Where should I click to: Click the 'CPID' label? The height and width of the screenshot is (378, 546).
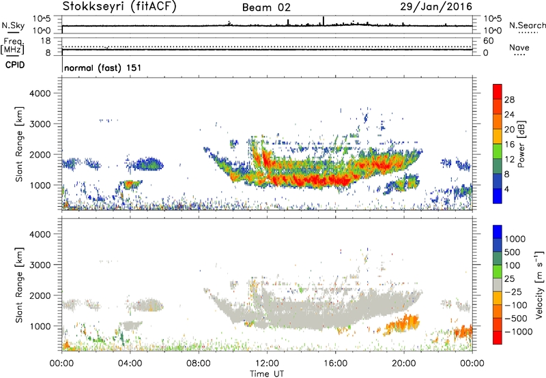(x=15, y=65)
